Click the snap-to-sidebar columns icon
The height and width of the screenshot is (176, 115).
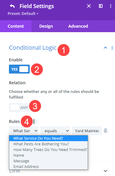point(101,6)
